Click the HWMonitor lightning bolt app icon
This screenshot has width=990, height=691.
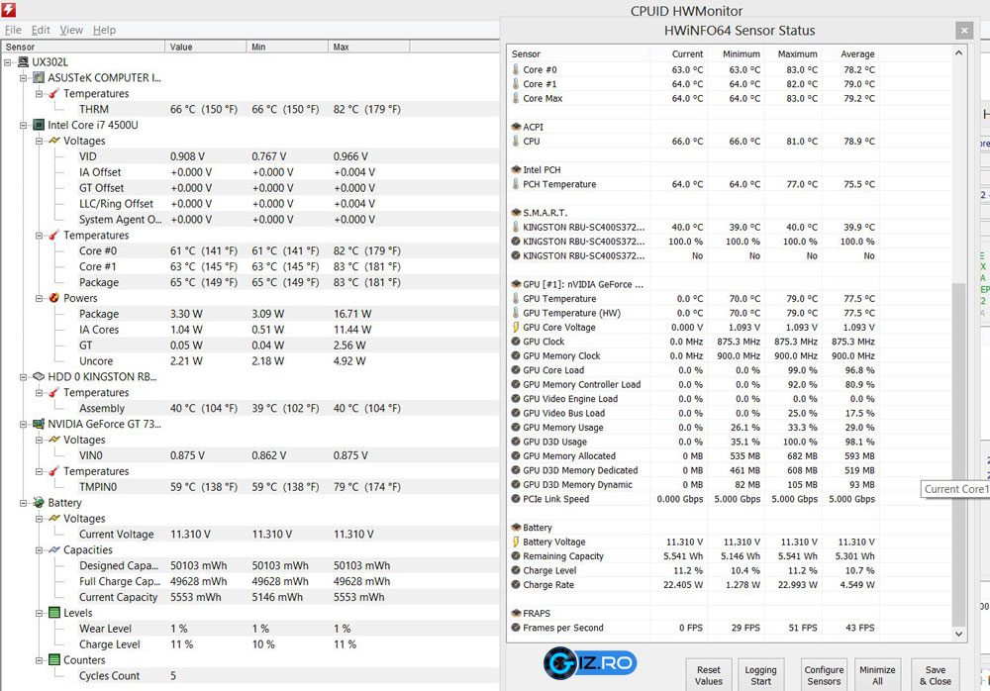pos(8,9)
